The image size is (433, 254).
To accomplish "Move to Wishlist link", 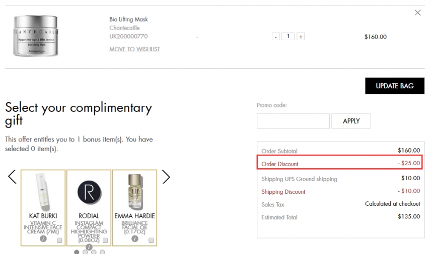I will pyautogui.click(x=134, y=49).
